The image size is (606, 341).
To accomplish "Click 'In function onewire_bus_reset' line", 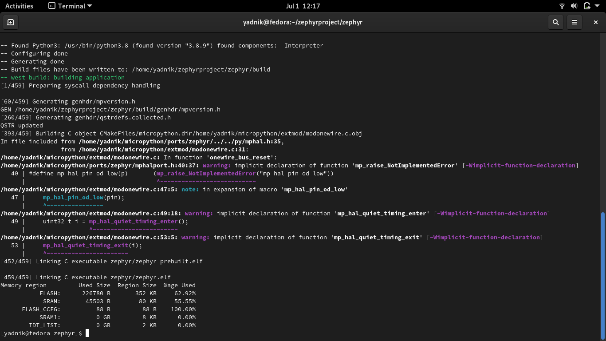I will coord(139,157).
